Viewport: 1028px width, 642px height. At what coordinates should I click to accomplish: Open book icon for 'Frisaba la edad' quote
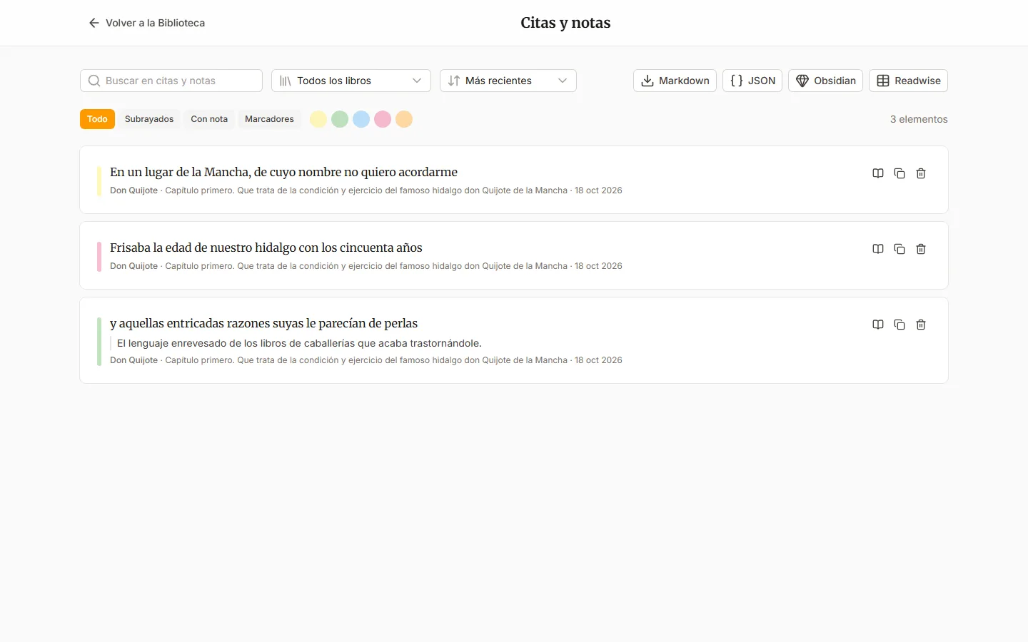pos(878,249)
